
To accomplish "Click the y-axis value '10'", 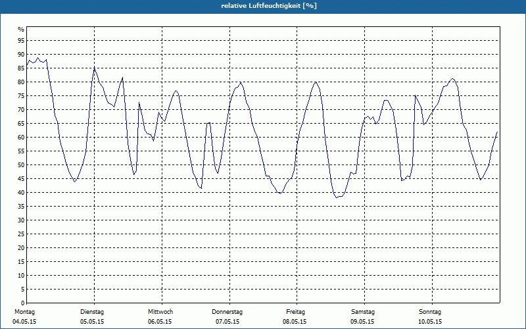I will coord(21,275).
